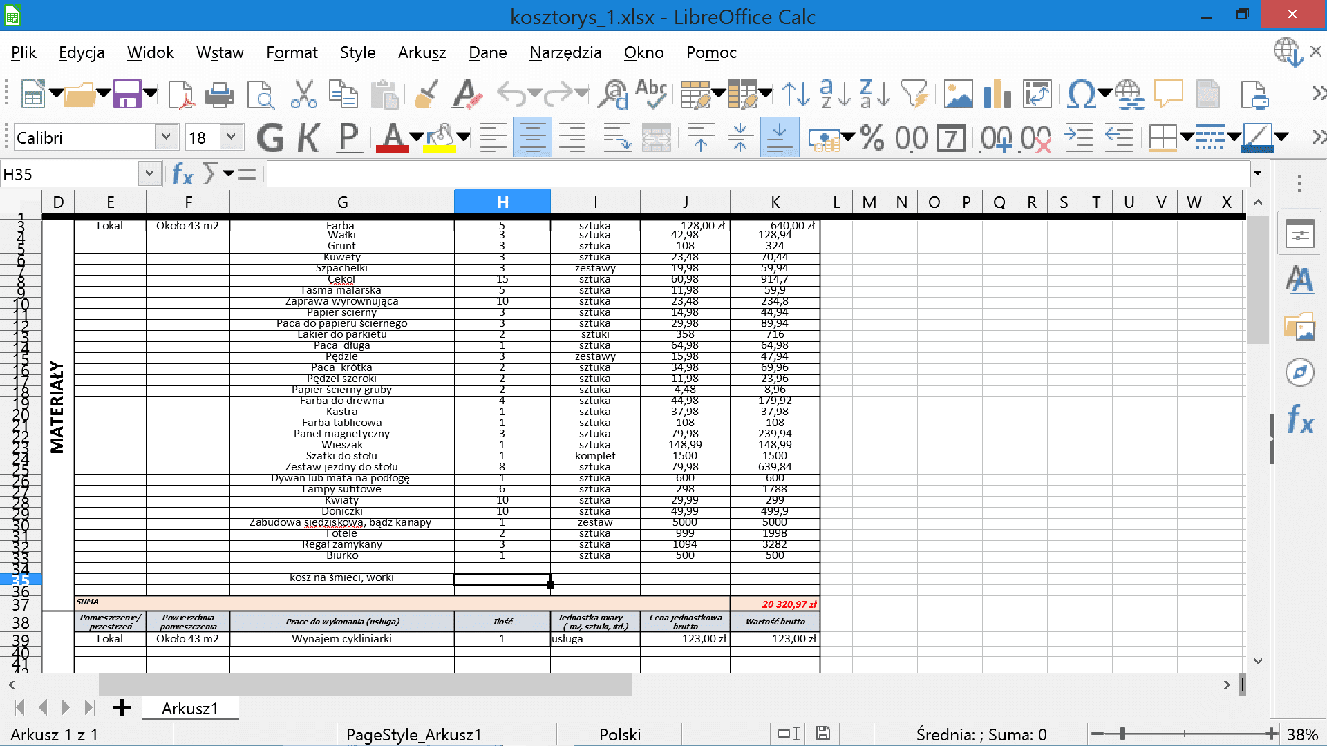Viewport: 1327px width, 746px height.
Task: Toggle Align Bottom vertical alignment
Action: click(x=780, y=138)
